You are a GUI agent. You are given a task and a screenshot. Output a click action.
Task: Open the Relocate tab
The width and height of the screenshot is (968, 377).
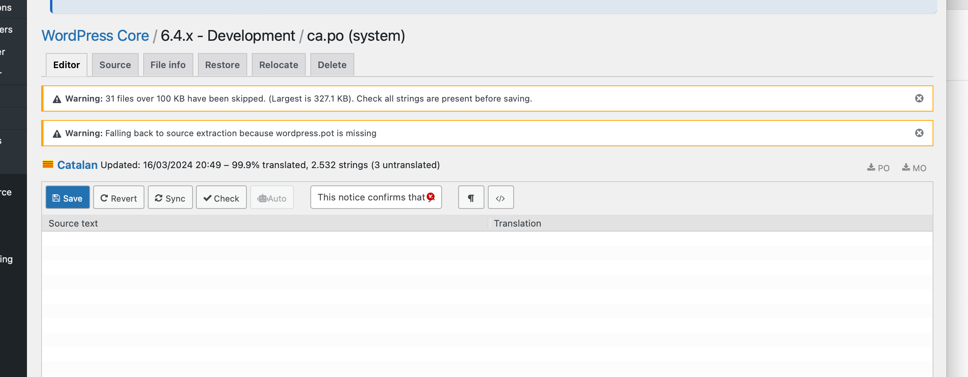point(278,65)
